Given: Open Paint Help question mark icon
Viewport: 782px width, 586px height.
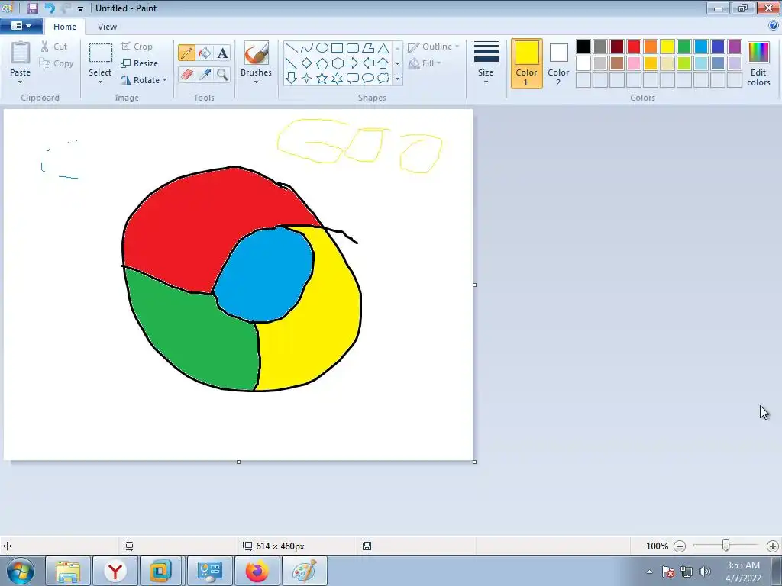Looking at the screenshot, I should click(x=774, y=26).
